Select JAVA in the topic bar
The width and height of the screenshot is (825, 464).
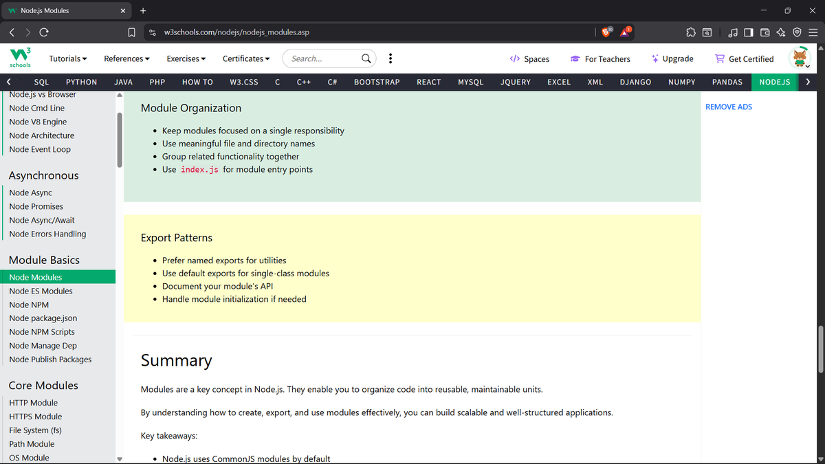click(123, 82)
